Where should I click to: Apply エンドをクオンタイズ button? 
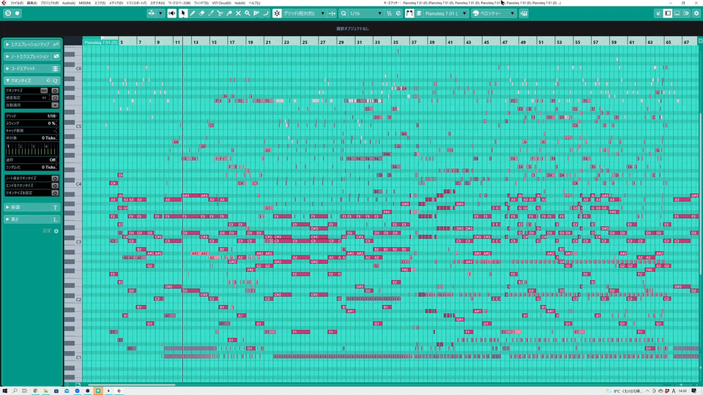[55, 185]
